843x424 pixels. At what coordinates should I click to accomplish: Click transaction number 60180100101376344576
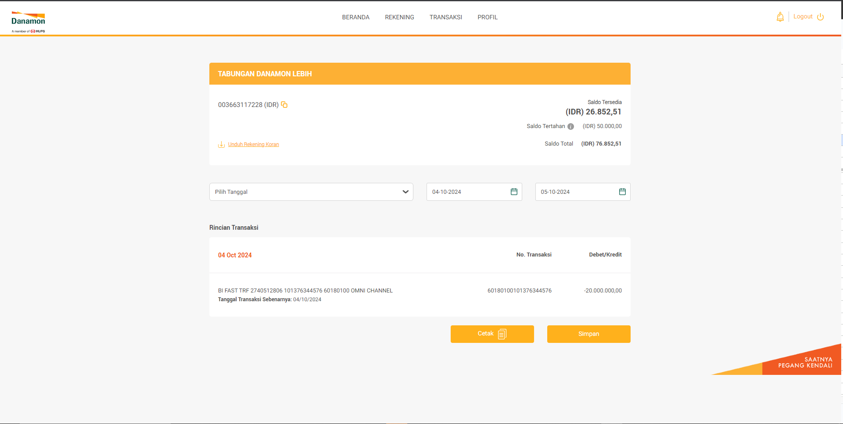tap(520, 291)
